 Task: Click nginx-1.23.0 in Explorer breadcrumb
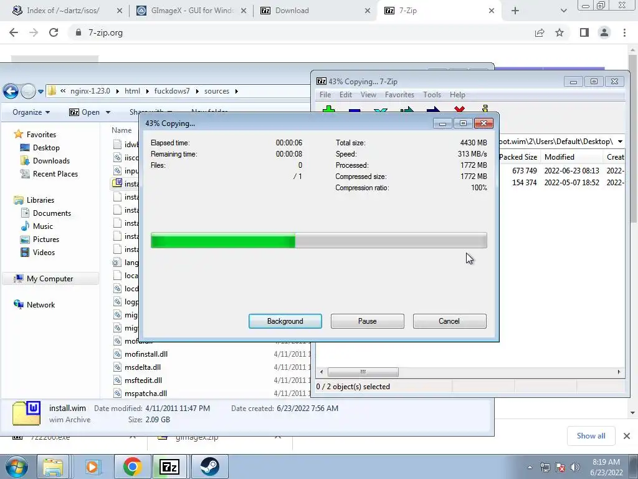(x=90, y=91)
